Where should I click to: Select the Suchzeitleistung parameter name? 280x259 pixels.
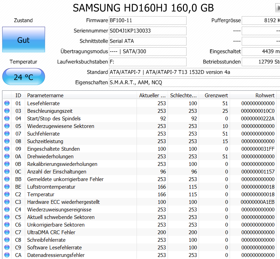coord(45,141)
